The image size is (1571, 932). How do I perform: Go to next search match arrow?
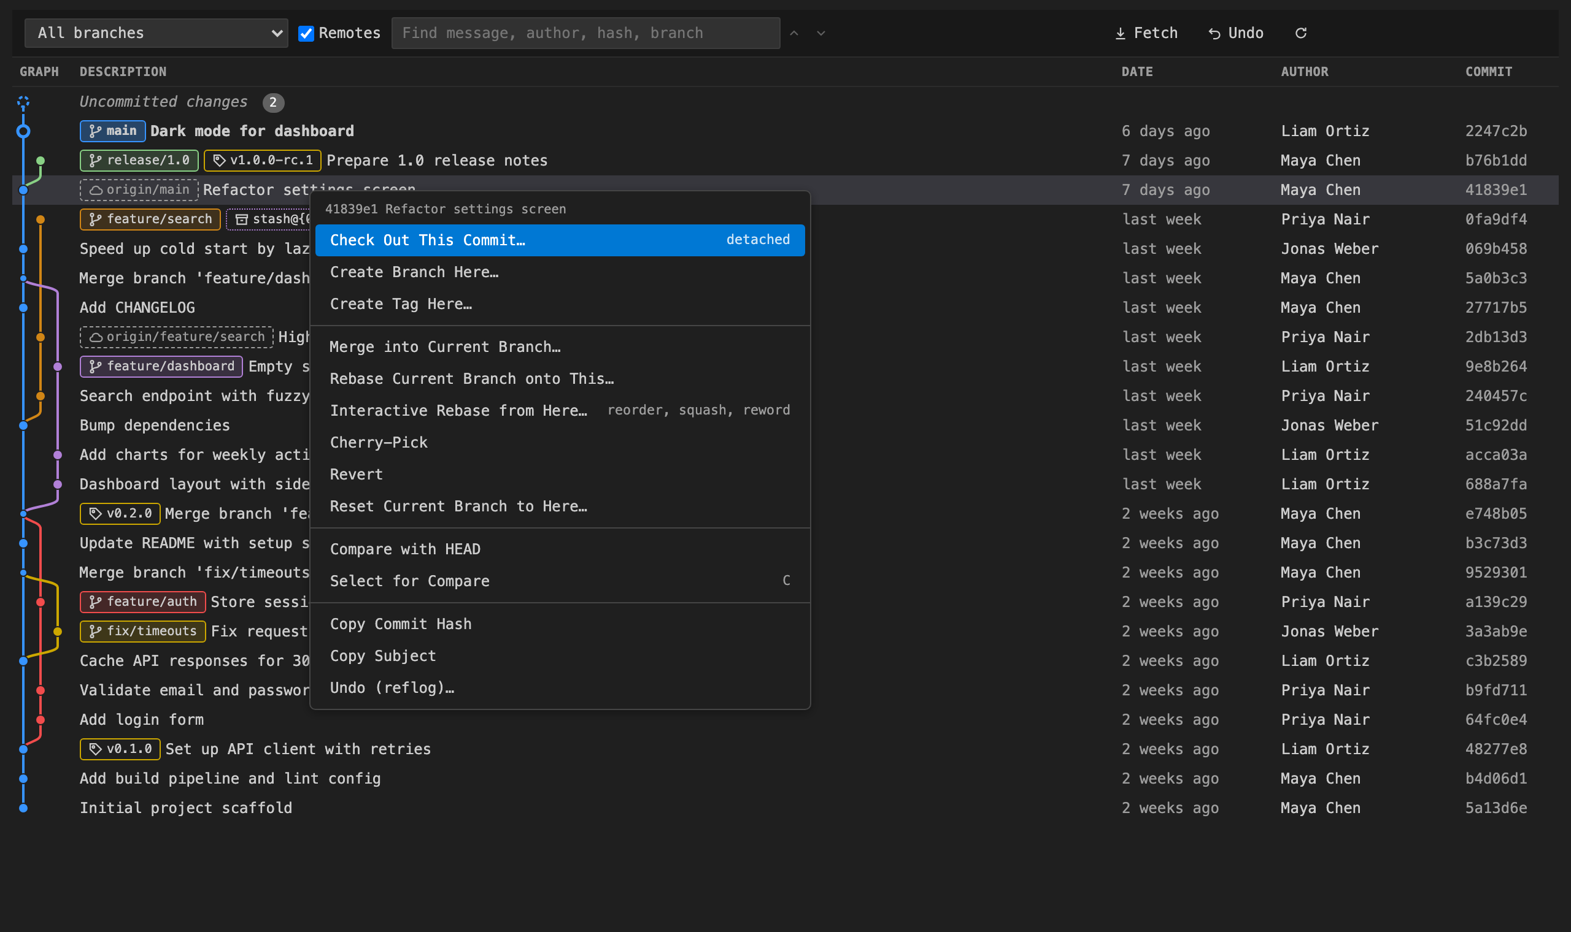pos(820,33)
